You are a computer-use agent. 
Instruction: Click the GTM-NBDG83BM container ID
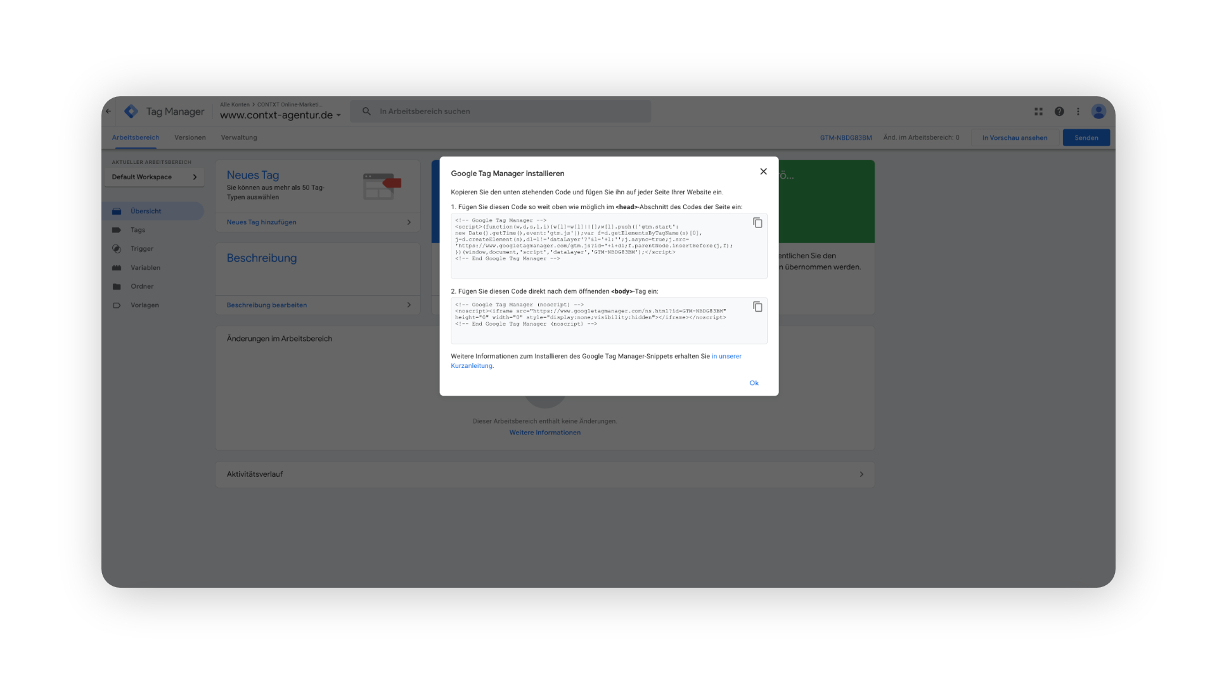846,137
